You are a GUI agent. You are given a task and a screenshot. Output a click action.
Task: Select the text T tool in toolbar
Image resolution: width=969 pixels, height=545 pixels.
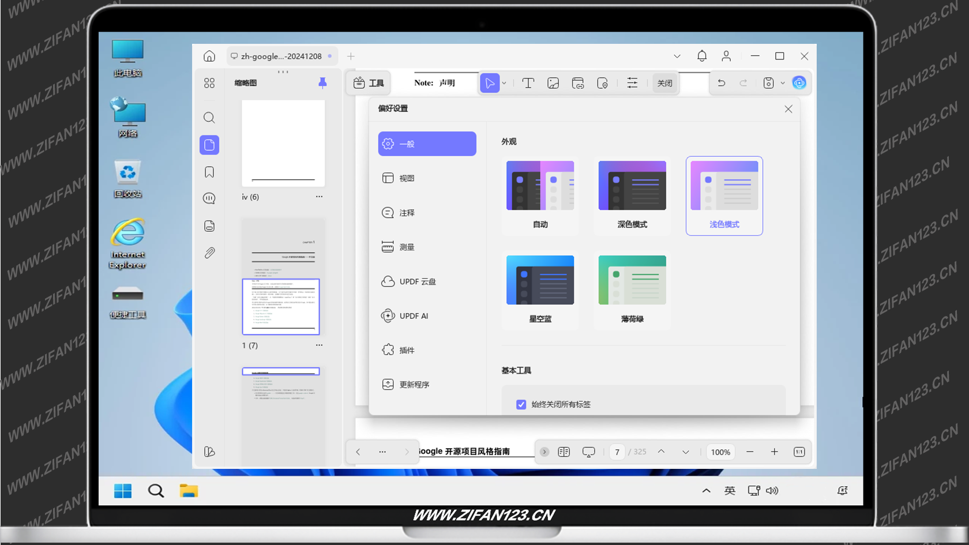528,83
